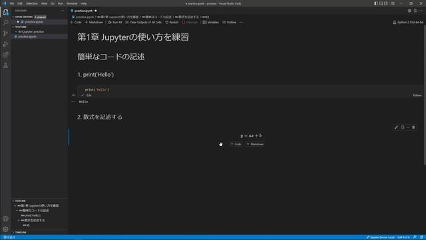Select the print('Hello') outline item

[x=31, y=215]
